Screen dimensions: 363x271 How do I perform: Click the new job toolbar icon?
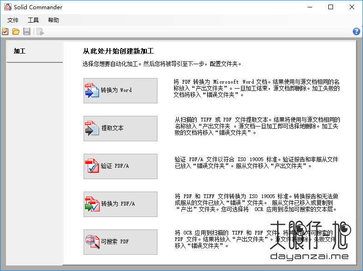click(5, 31)
